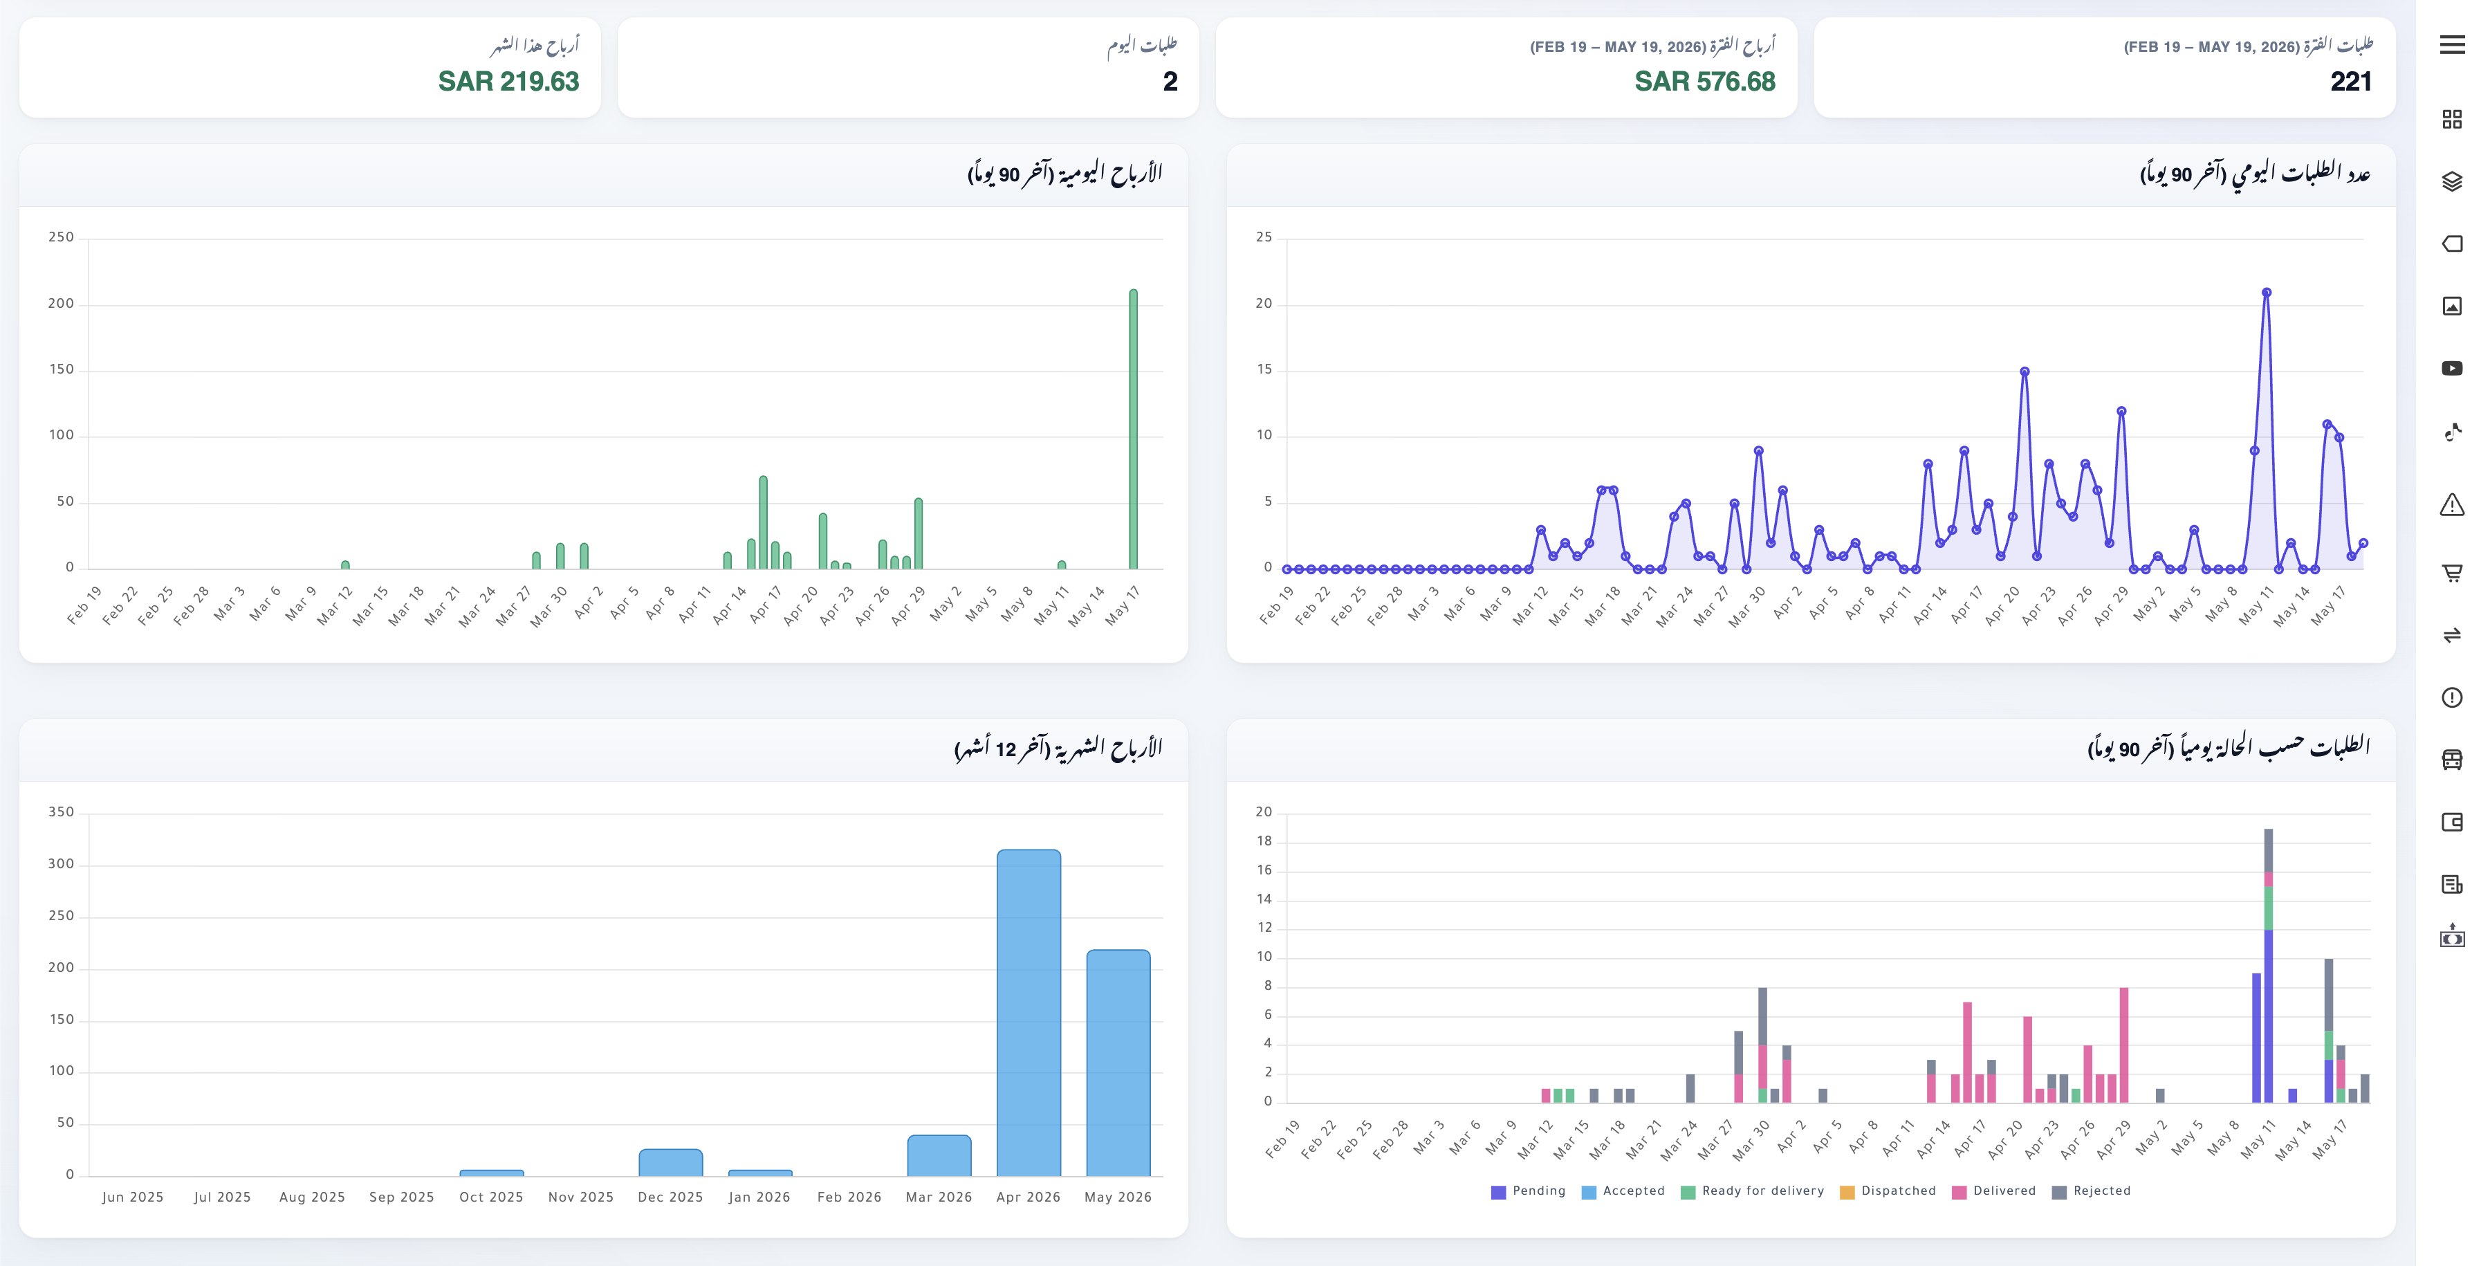The height and width of the screenshot is (1266, 2490).
Task: Click the tallest green bar in daily profits
Action: [x=1133, y=428]
